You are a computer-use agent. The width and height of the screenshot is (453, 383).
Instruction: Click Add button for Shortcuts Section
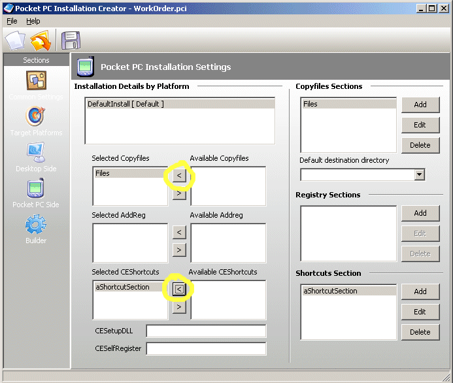pyautogui.click(x=420, y=291)
